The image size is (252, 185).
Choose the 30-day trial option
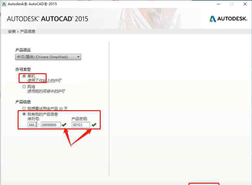(x=24, y=109)
